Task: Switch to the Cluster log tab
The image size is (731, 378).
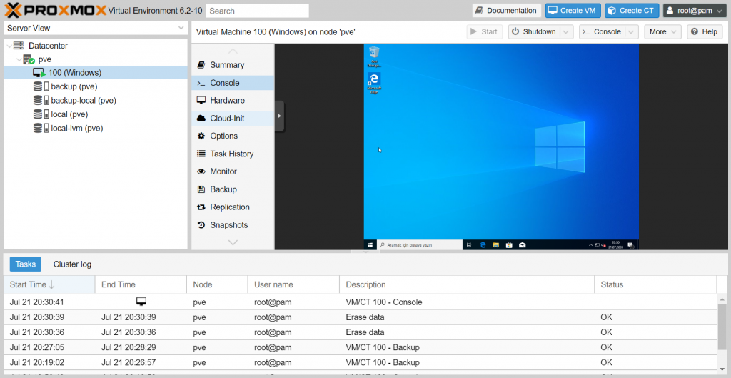Action: pos(72,264)
